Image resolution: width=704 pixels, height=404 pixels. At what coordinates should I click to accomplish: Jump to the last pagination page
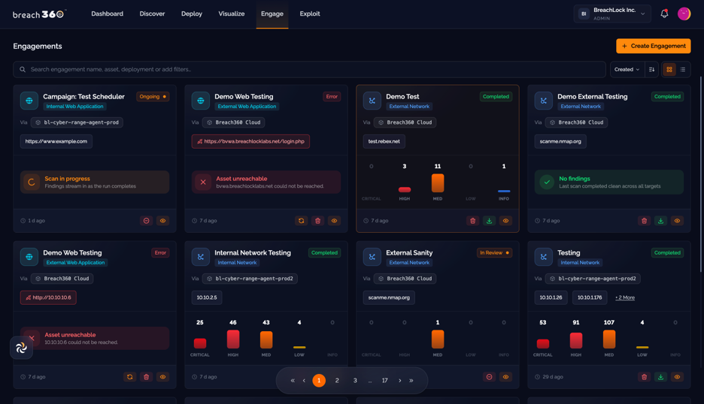point(411,381)
